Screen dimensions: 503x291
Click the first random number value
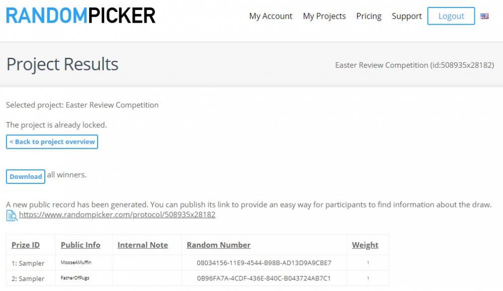point(264,263)
